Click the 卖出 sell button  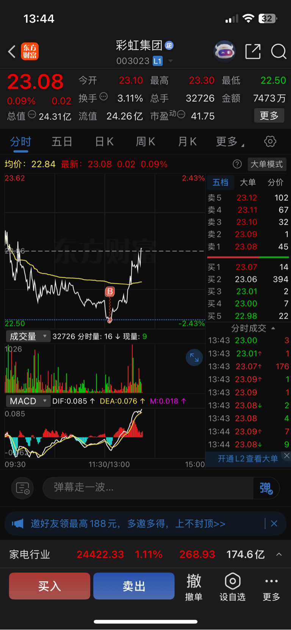pyautogui.click(x=134, y=586)
